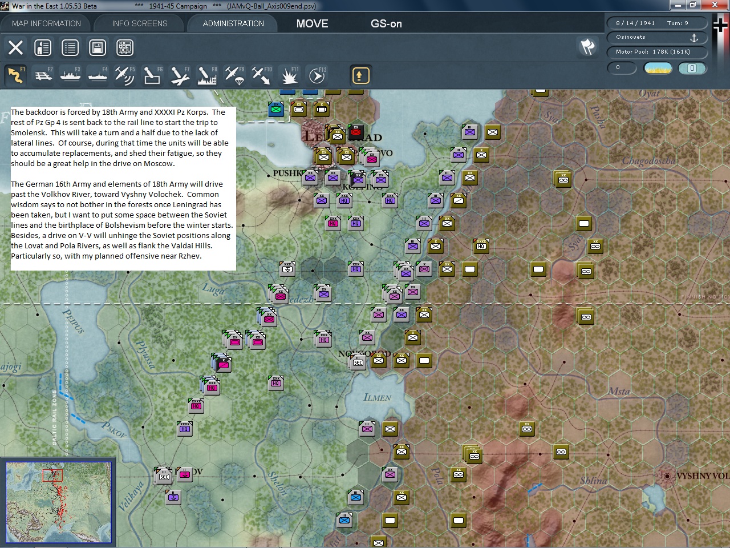Click the Axis cross flag emblem
This screenshot has height=548, width=730.
tap(721, 26)
